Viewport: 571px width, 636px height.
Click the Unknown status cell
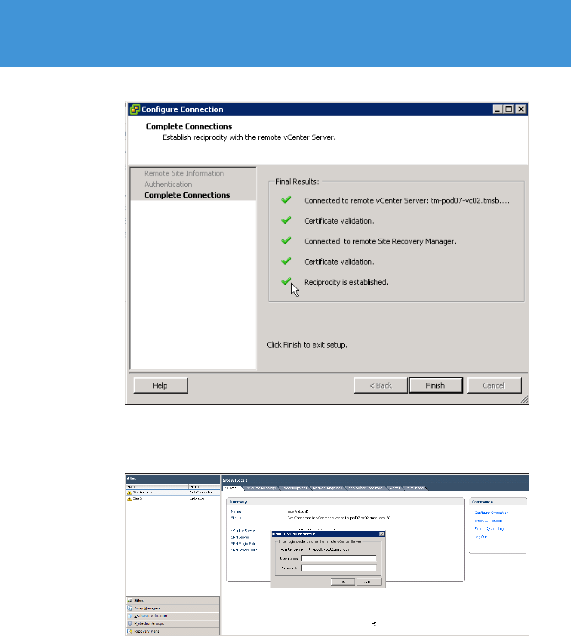196,499
